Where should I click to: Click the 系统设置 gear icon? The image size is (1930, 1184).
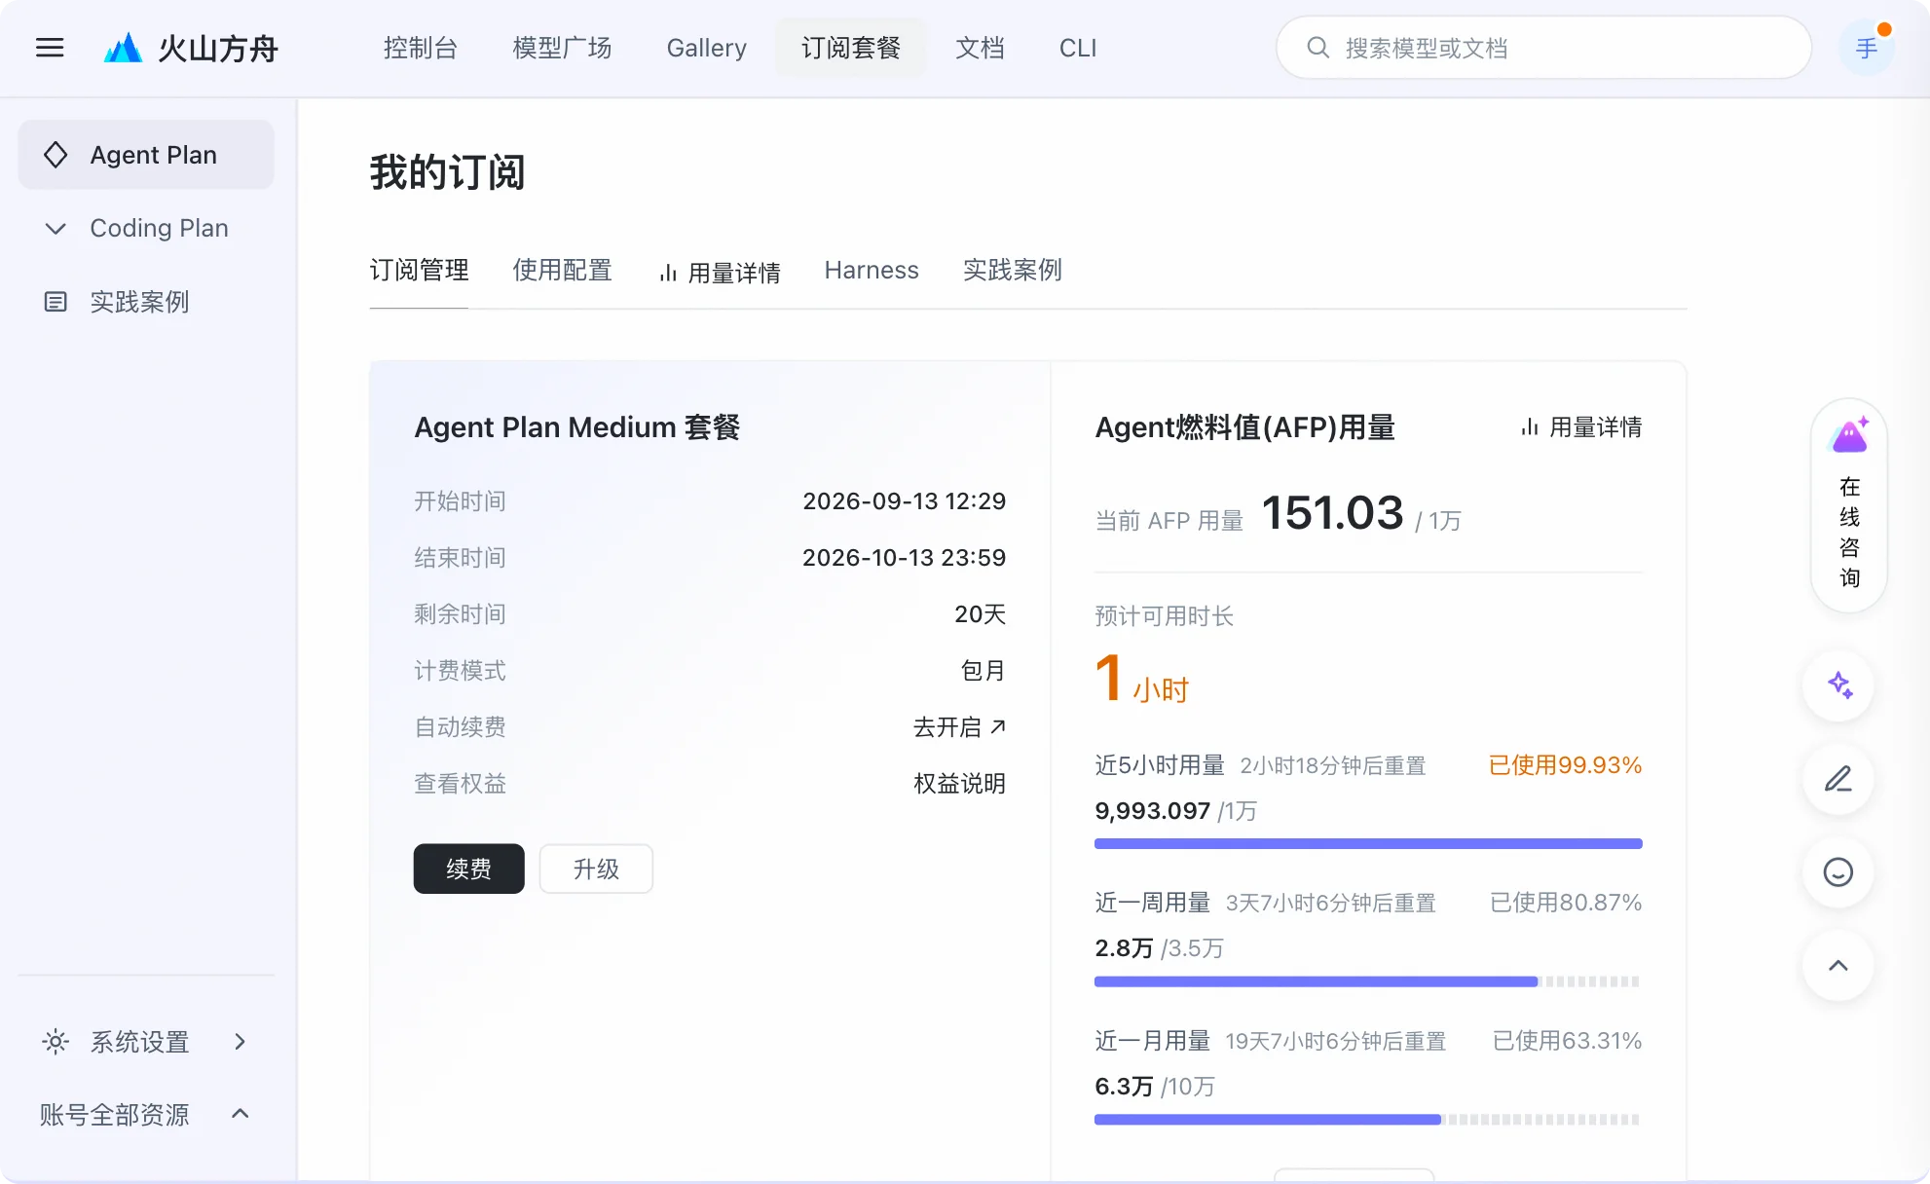click(x=56, y=1042)
